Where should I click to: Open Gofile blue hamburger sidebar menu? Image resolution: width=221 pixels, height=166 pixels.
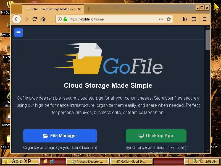tap(19, 33)
